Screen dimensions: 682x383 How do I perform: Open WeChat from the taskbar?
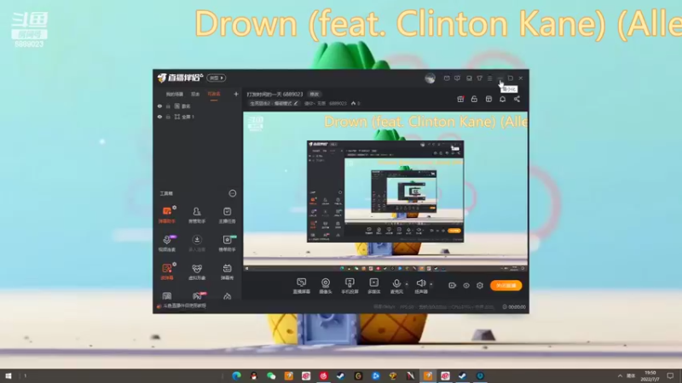coord(271,375)
